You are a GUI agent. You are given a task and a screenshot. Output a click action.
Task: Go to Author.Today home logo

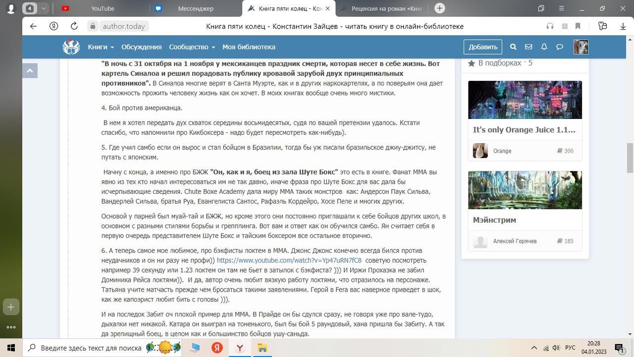71,47
